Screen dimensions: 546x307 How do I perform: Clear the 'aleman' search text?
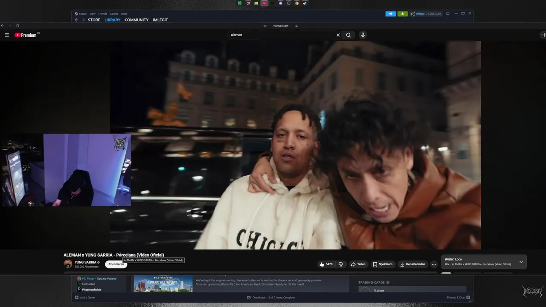pos(338,35)
